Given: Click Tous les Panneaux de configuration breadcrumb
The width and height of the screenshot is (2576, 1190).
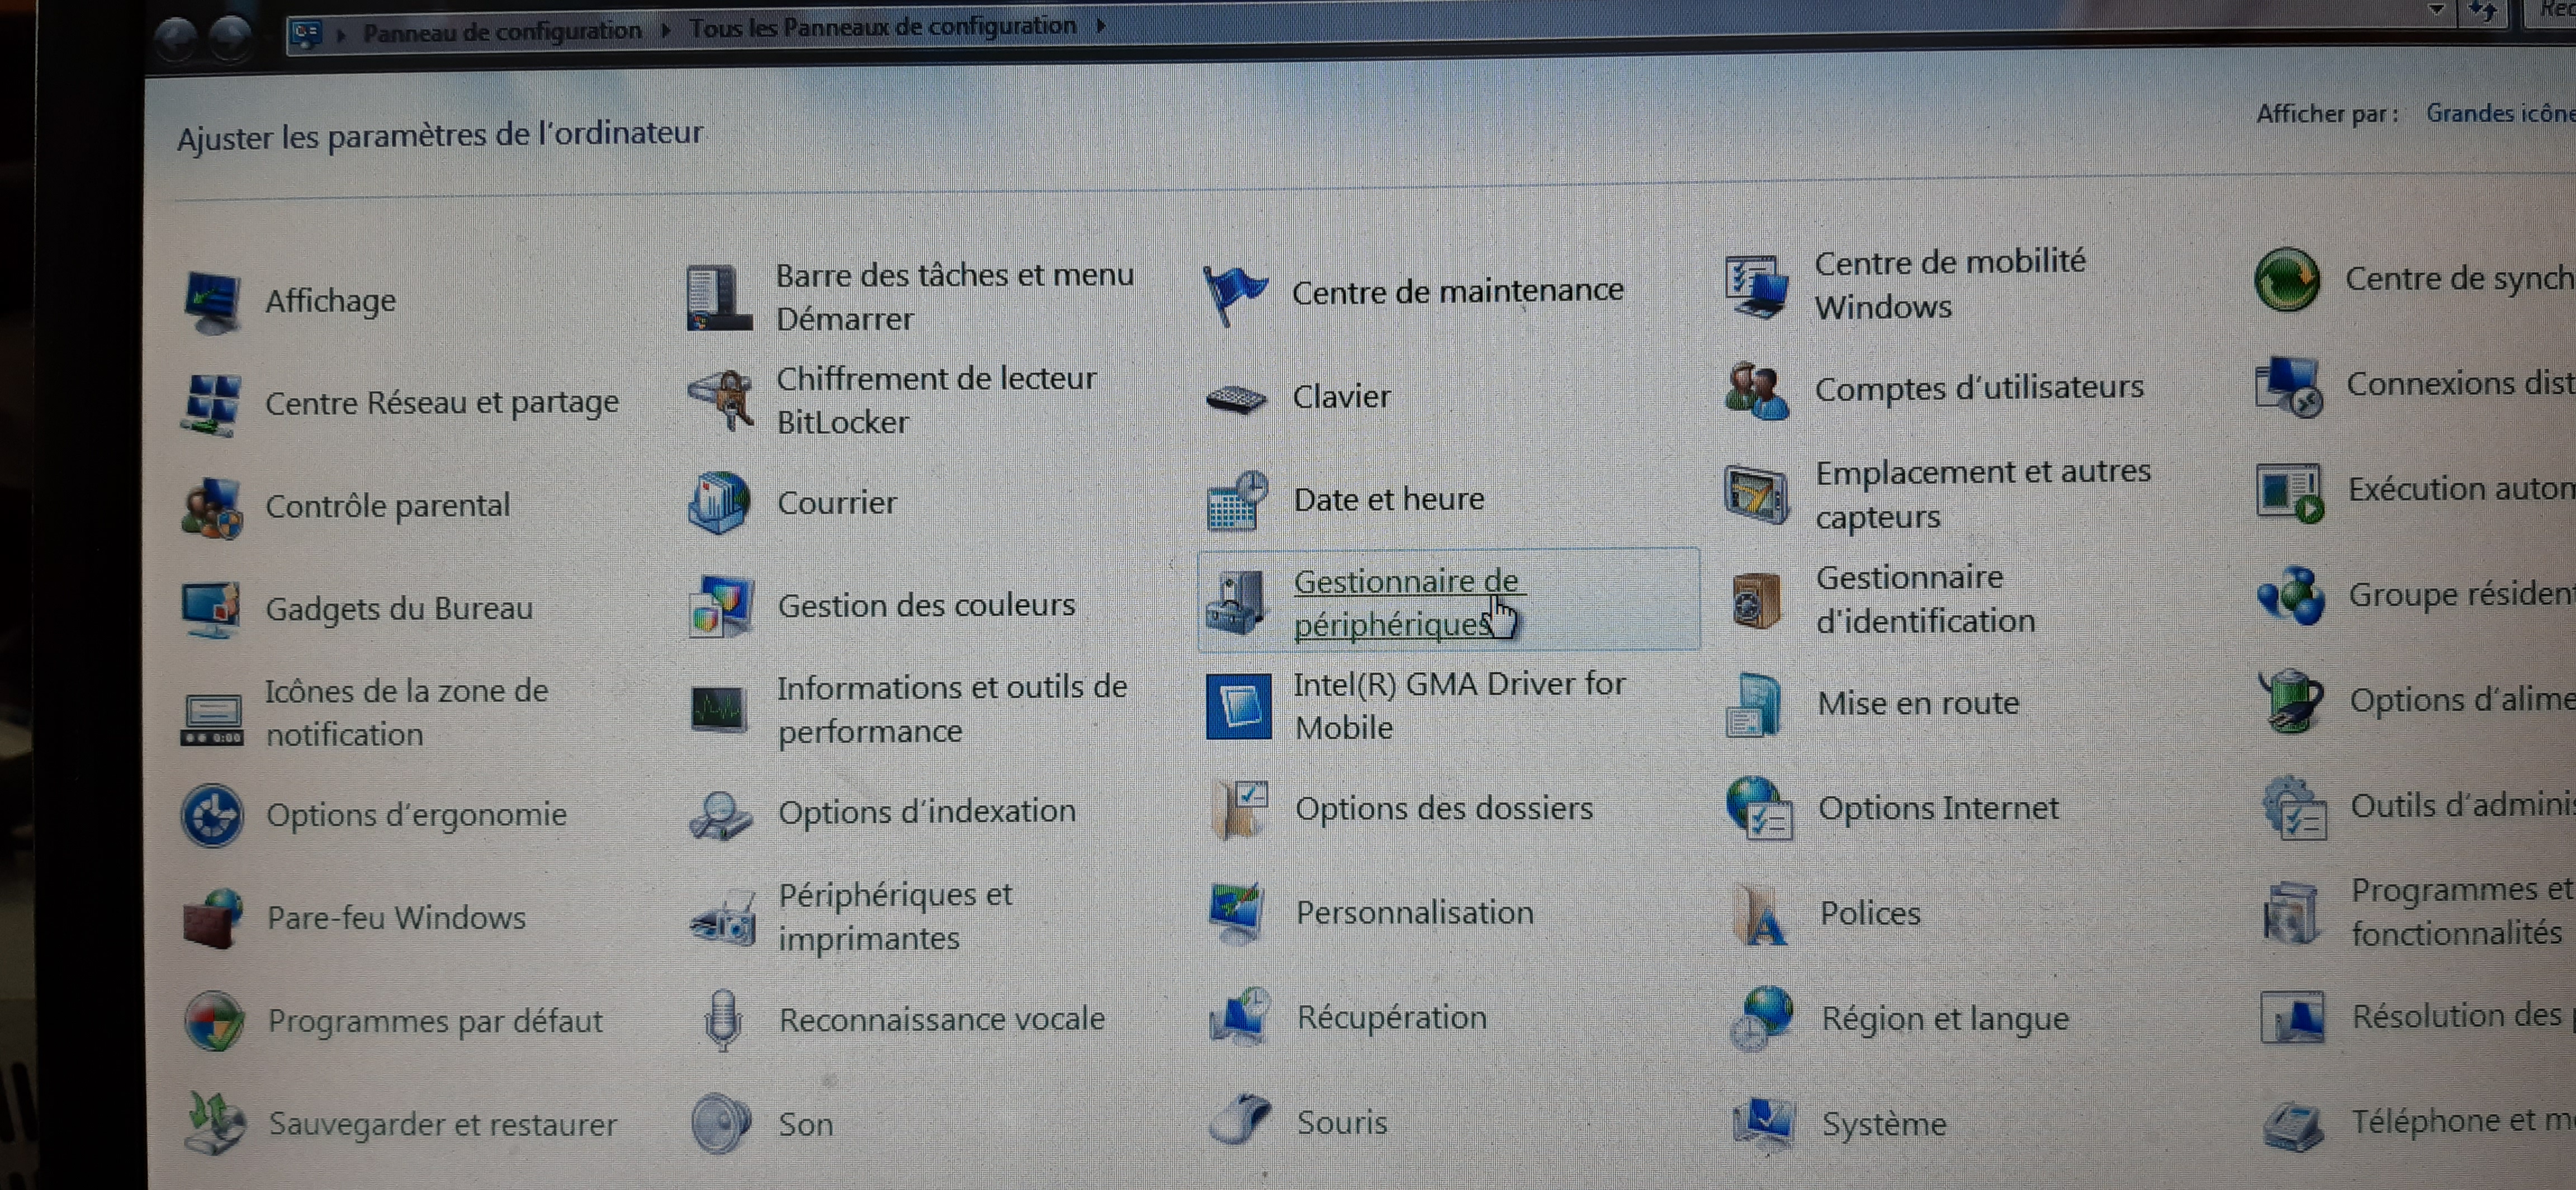Looking at the screenshot, I should coord(883,27).
